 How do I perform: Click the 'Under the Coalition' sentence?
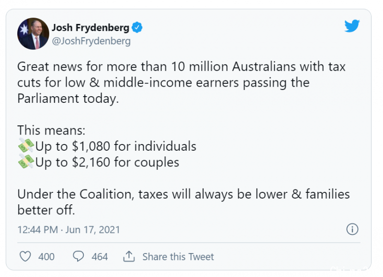183,202
